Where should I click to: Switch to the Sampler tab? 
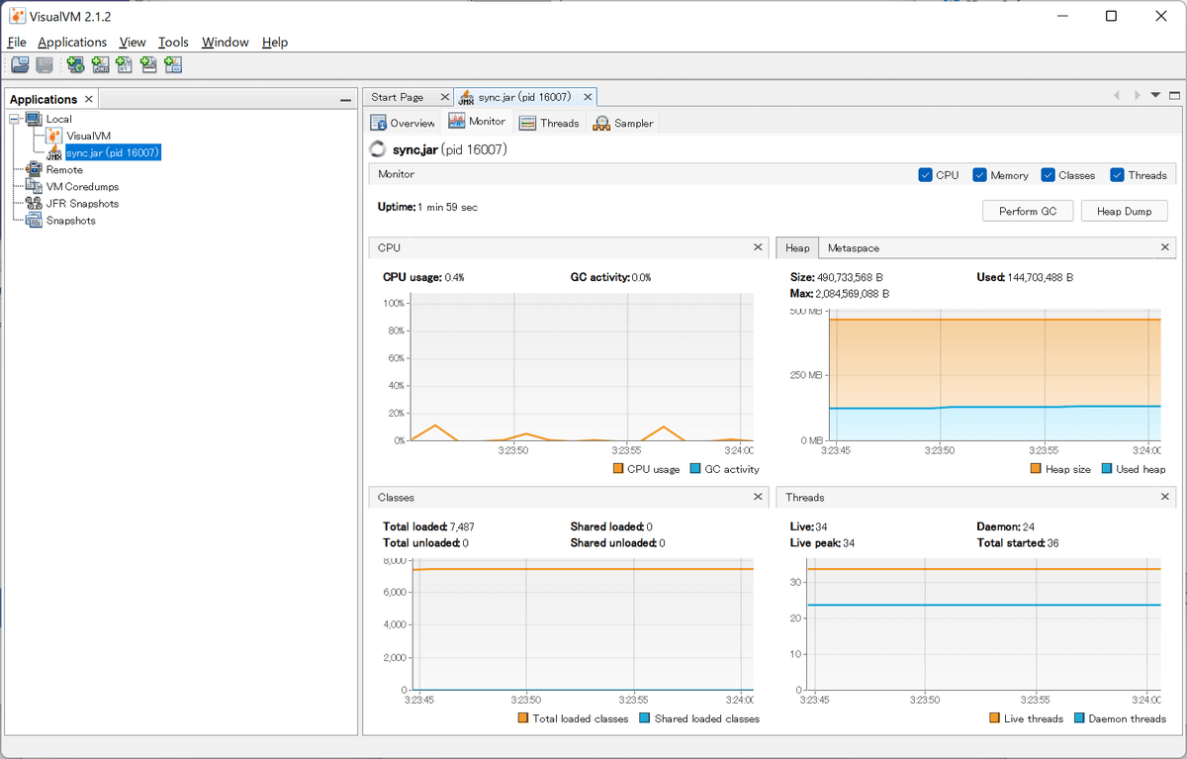(623, 123)
